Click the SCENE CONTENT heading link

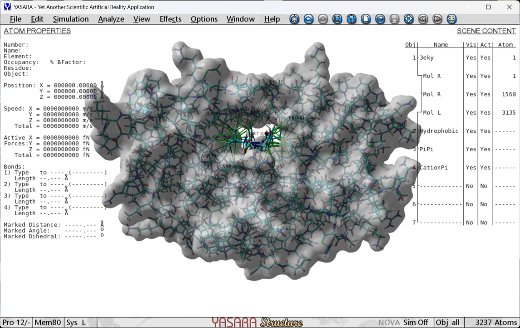486,31
